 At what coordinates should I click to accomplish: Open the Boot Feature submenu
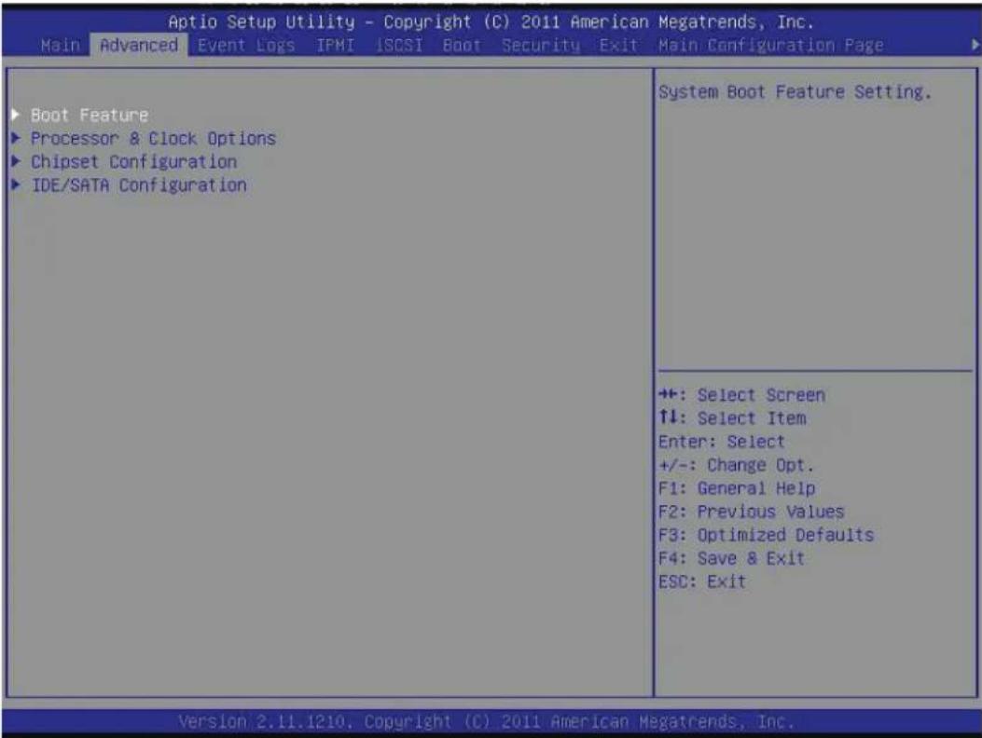click(x=90, y=116)
